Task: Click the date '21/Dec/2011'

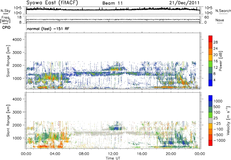Action: (184, 3)
